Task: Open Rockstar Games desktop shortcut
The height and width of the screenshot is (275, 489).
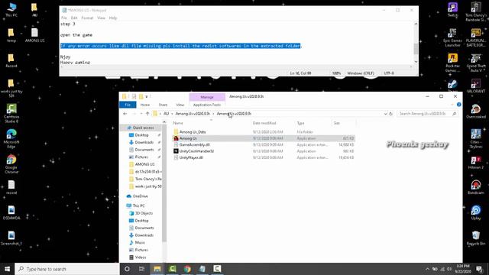Action: [452, 63]
